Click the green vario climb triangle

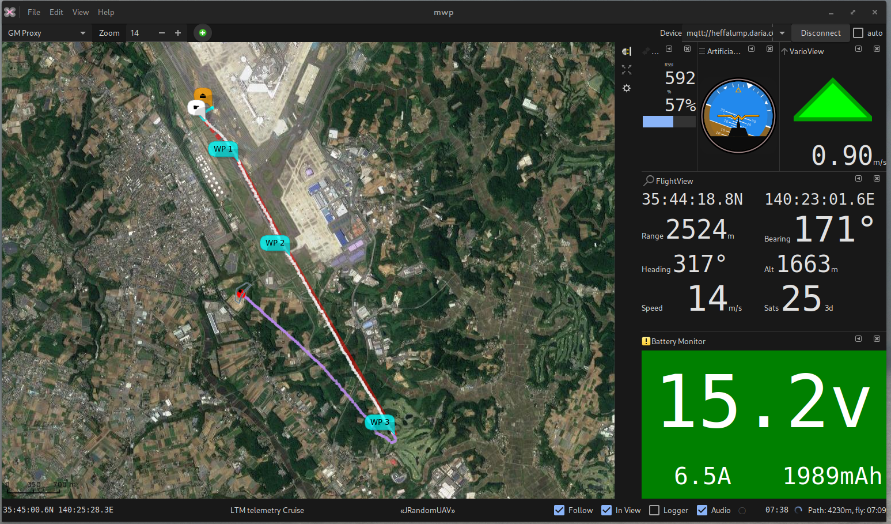point(833,100)
